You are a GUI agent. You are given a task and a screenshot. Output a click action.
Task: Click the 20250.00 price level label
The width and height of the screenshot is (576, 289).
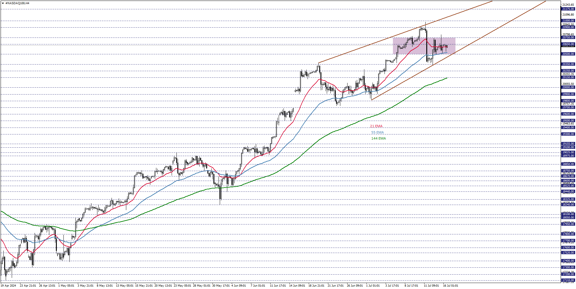568,71
